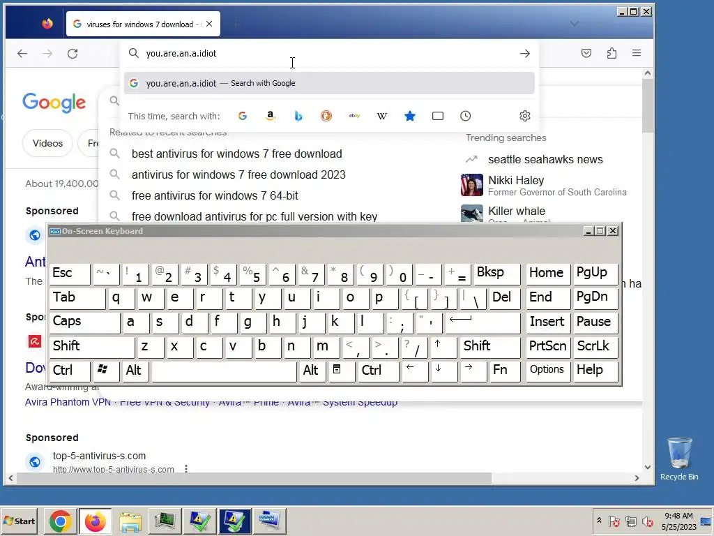714x536 pixels.
Task: Select 'free download antivirus for pc full version' suggestion
Action: point(255,216)
